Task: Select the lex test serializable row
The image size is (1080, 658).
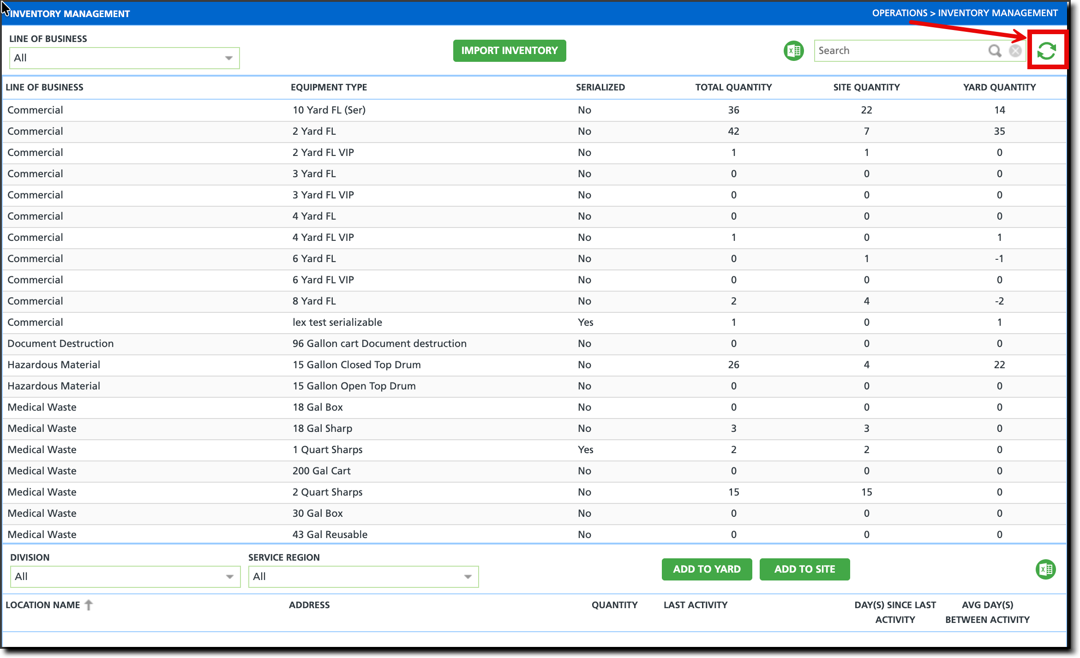Action: tap(337, 322)
